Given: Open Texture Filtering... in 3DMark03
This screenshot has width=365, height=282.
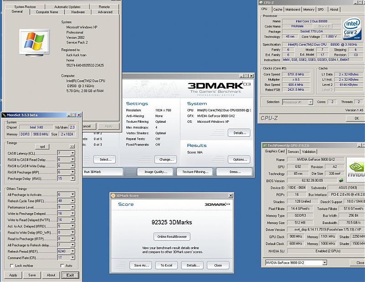Looking at the screenshot, I should click(x=195, y=172).
